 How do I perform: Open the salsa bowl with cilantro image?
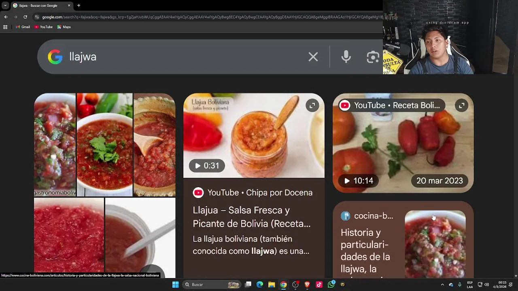click(x=105, y=145)
